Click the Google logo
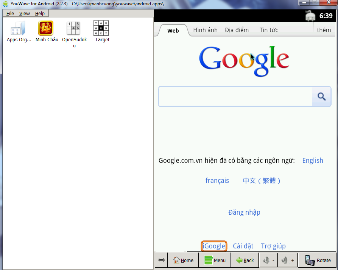Screen dimensions: 338x270 click(x=244, y=61)
